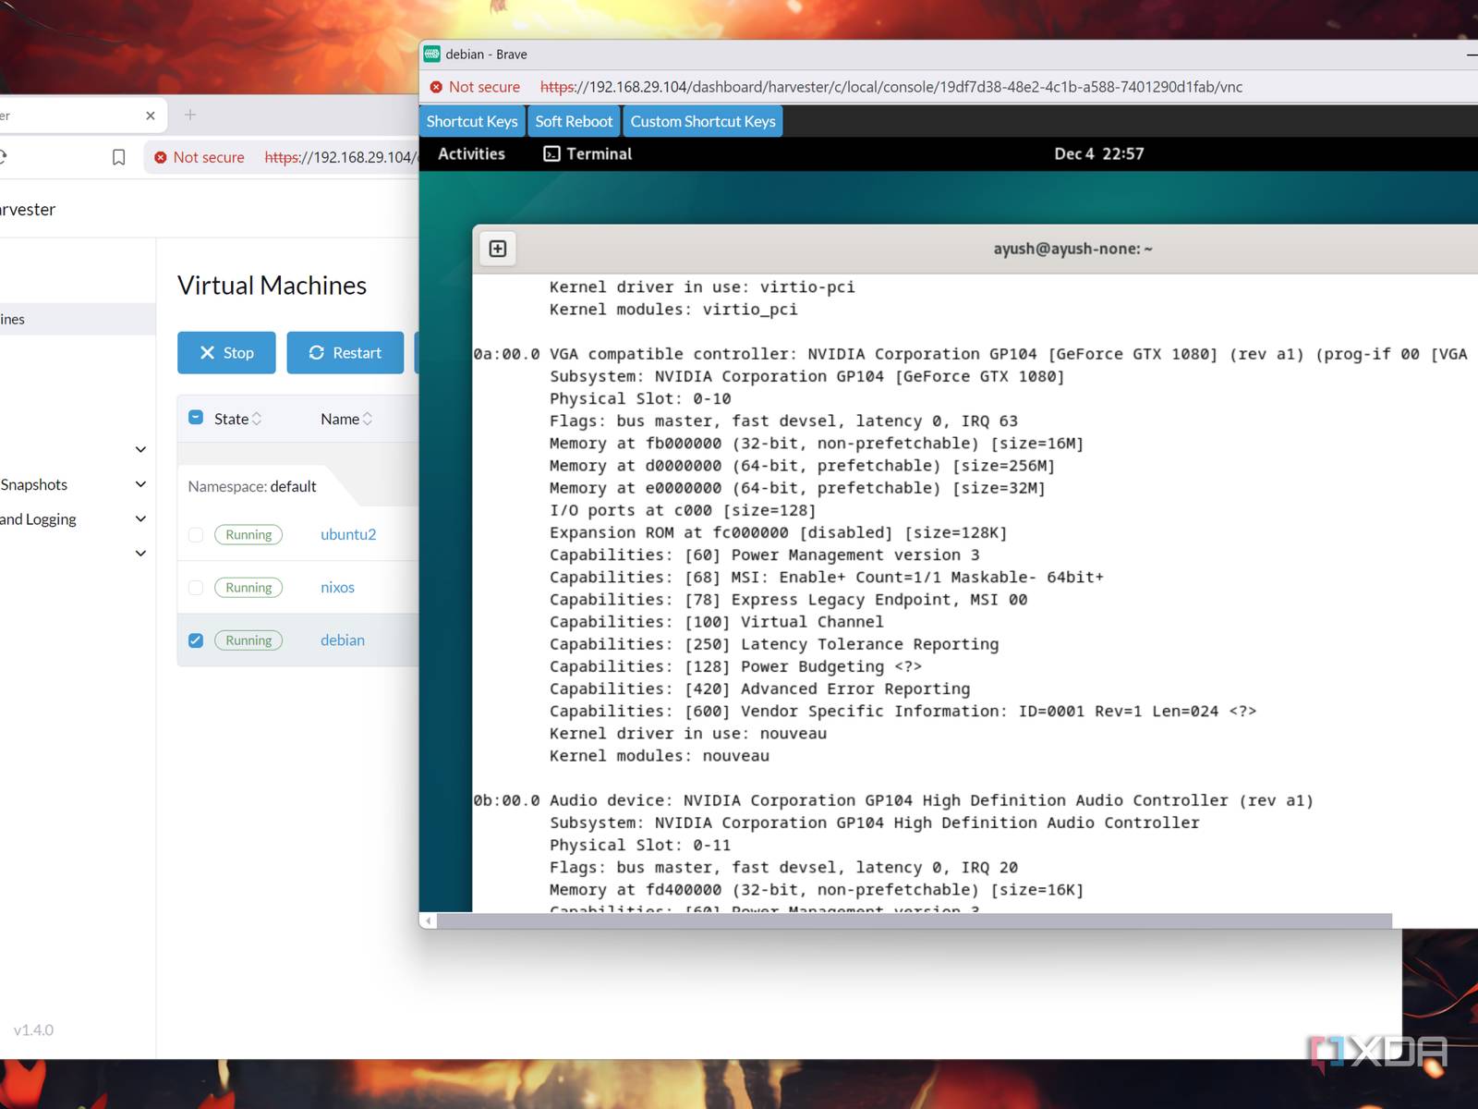Click the new terminal tab icon
This screenshot has height=1109, width=1478.
point(497,249)
